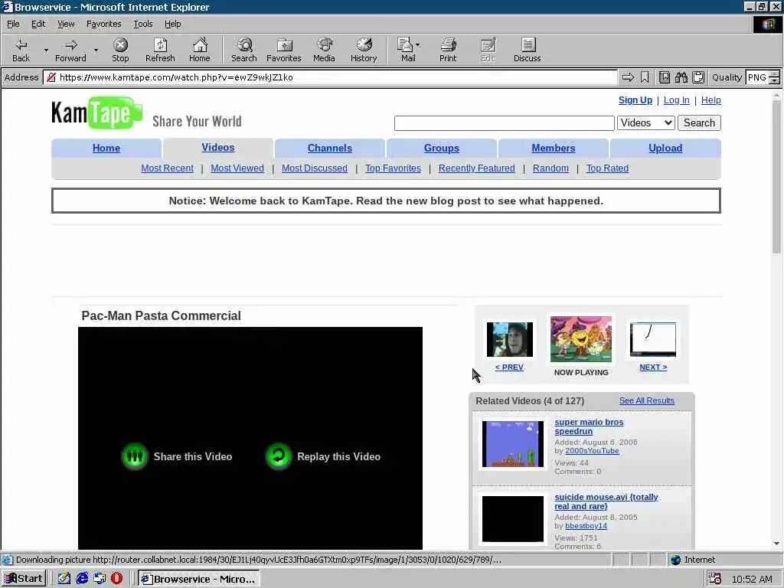Screen dimensions: 784x588
Task: Open the Top Favorites link
Action: (x=393, y=168)
